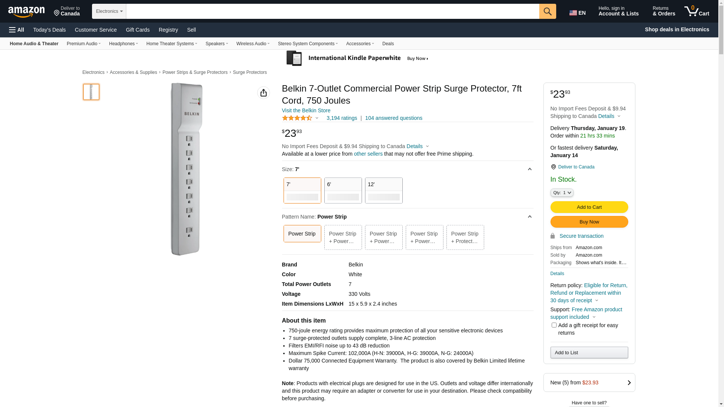Open Today's Deals tab
Viewport: 724px width, 407px height.
49,30
